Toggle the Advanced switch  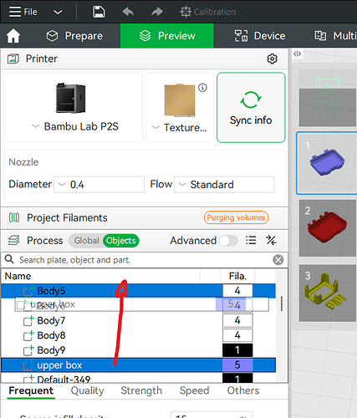(228, 241)
